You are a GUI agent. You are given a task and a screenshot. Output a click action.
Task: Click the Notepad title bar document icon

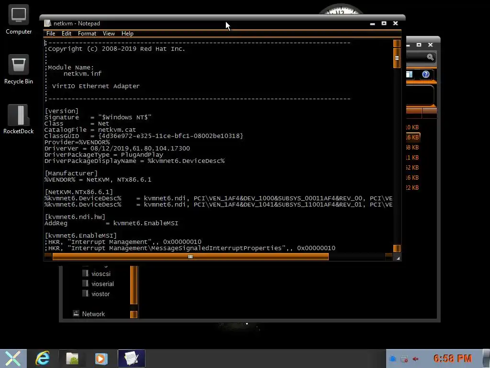coord(47,23)
